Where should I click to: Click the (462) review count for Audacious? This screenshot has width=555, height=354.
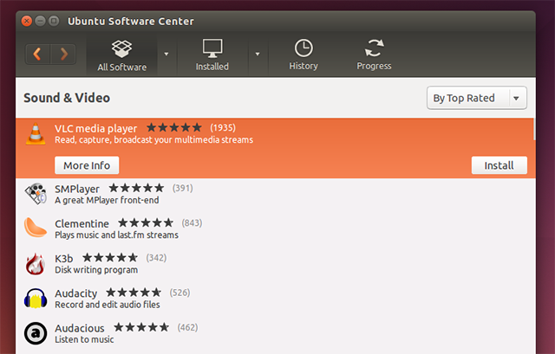point(187,327)
